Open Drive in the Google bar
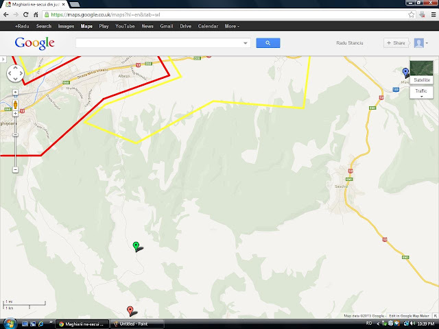Image resolution: width=439 pixels, height=329 pixels. (x=186, y=26)
